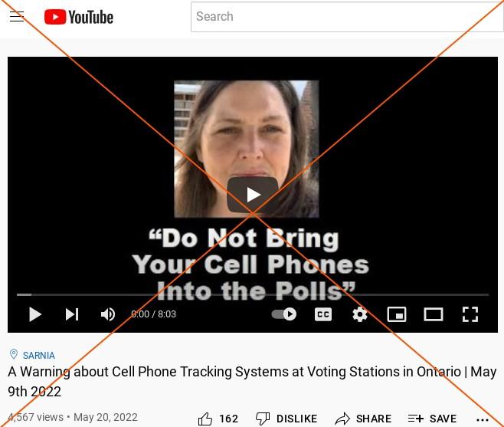Screen dimensions: 504x427
Task: Click the DISLIKE button
Action: click(286, 419)
